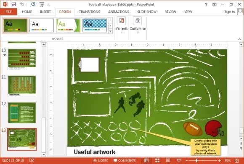Viewport: 244px width, 164px height.
Task: Click the 'Useful artwork' title text
Action: pos(95,152)
